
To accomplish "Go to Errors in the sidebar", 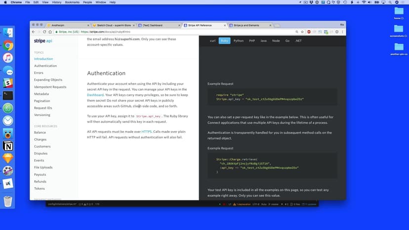I will point(39,73).
